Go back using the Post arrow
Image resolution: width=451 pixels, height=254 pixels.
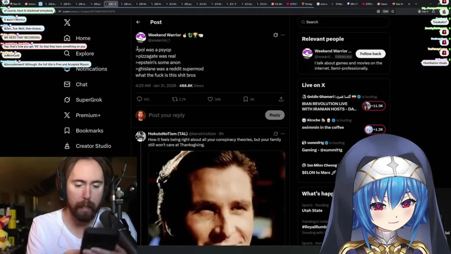[x=138, y=22]
